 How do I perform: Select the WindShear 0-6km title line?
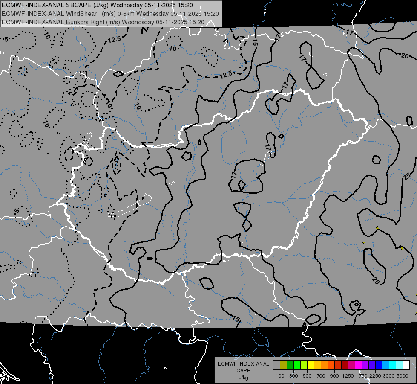[x=110, y=14]
